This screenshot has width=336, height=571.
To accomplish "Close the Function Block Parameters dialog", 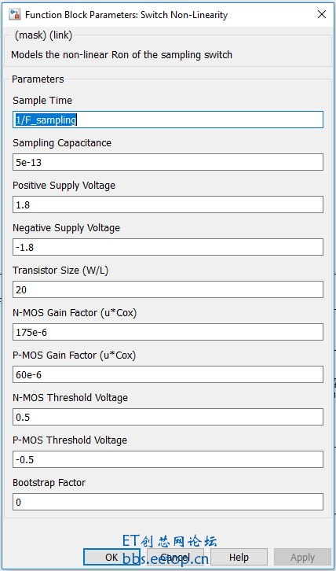I will 321,14.
